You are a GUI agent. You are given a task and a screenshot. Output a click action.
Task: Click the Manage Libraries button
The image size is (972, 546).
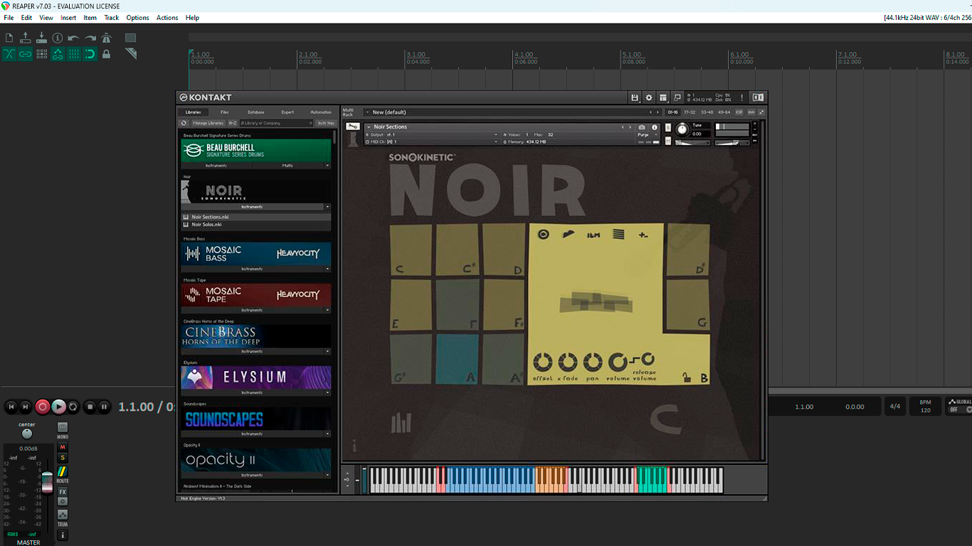208,123
